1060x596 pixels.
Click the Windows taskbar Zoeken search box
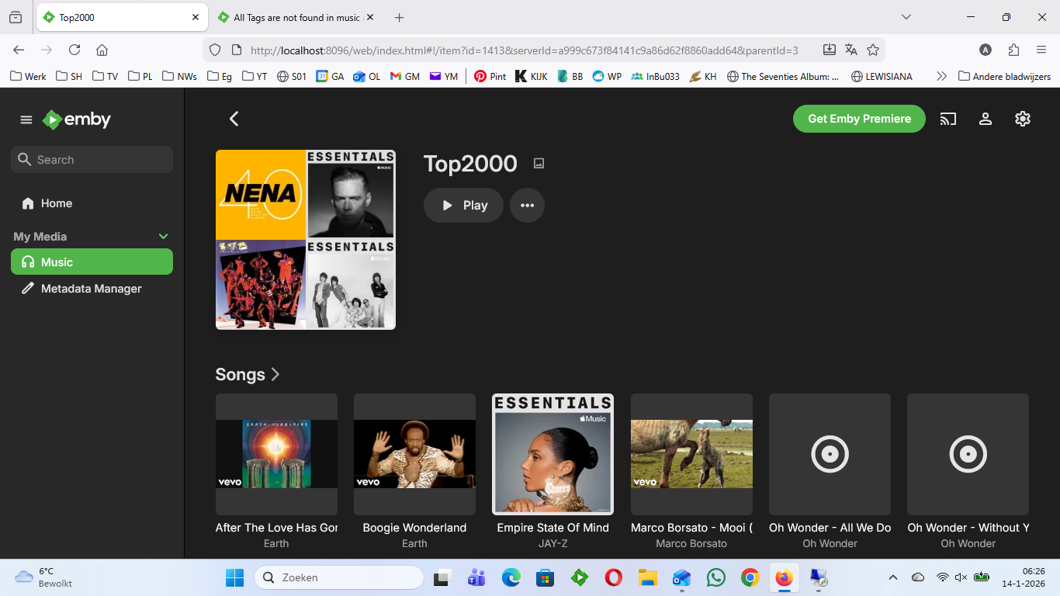pyautogui.click(x=339, y=577)
